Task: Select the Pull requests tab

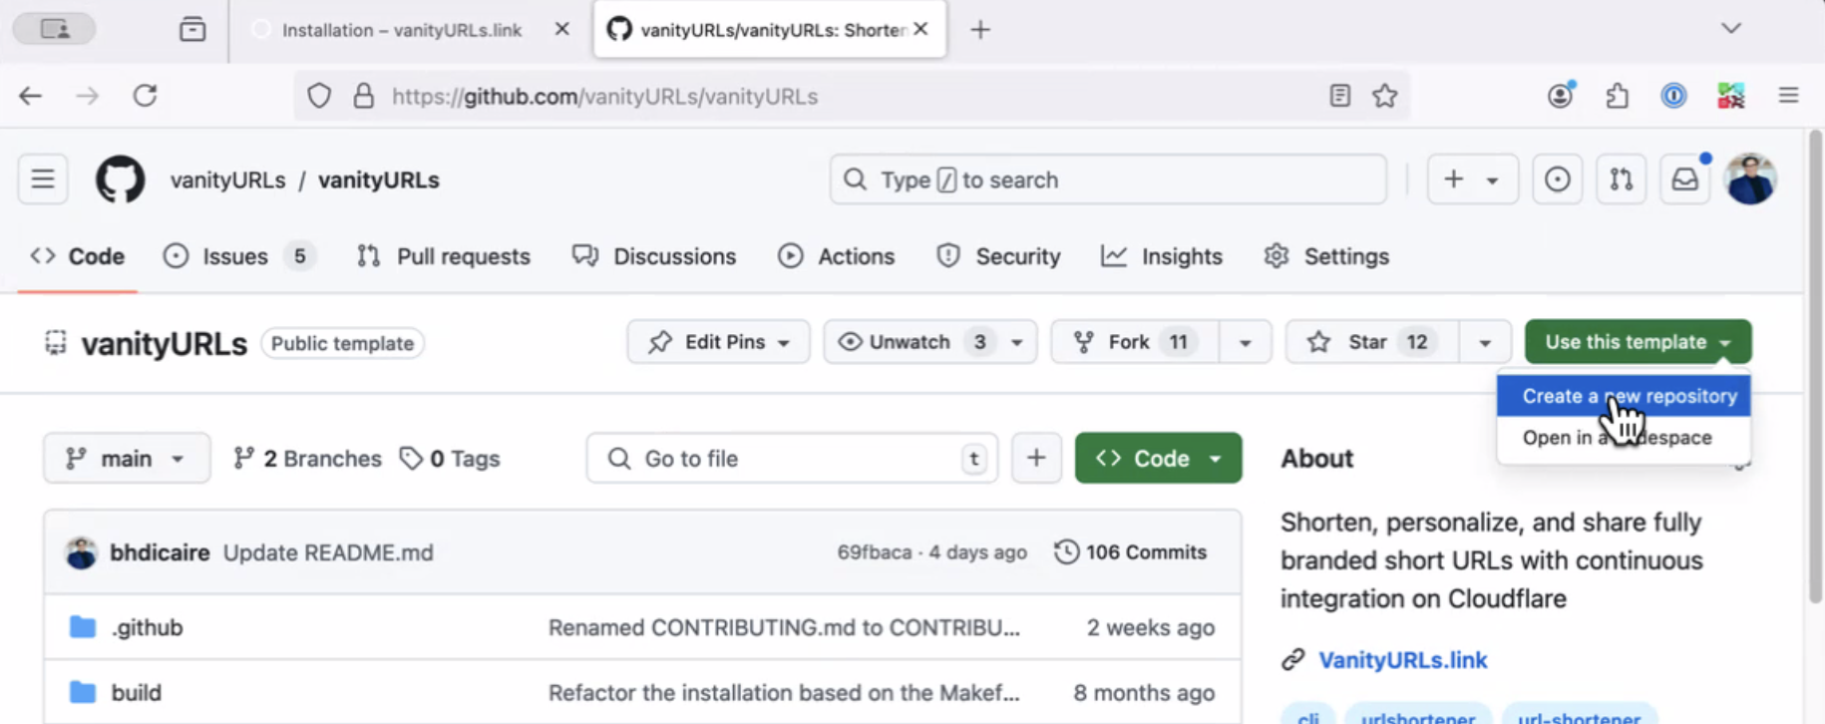Action: click(444, 256)
